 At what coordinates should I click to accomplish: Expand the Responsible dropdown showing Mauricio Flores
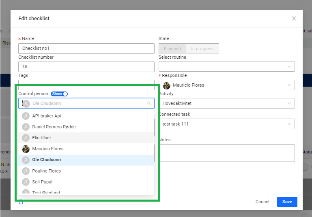pyautogui.click(x=226, y=85)
